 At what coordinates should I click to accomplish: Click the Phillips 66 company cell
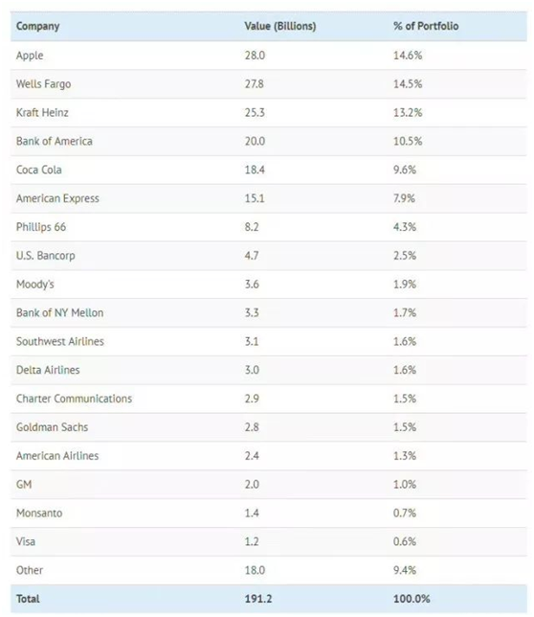point(41,227)
